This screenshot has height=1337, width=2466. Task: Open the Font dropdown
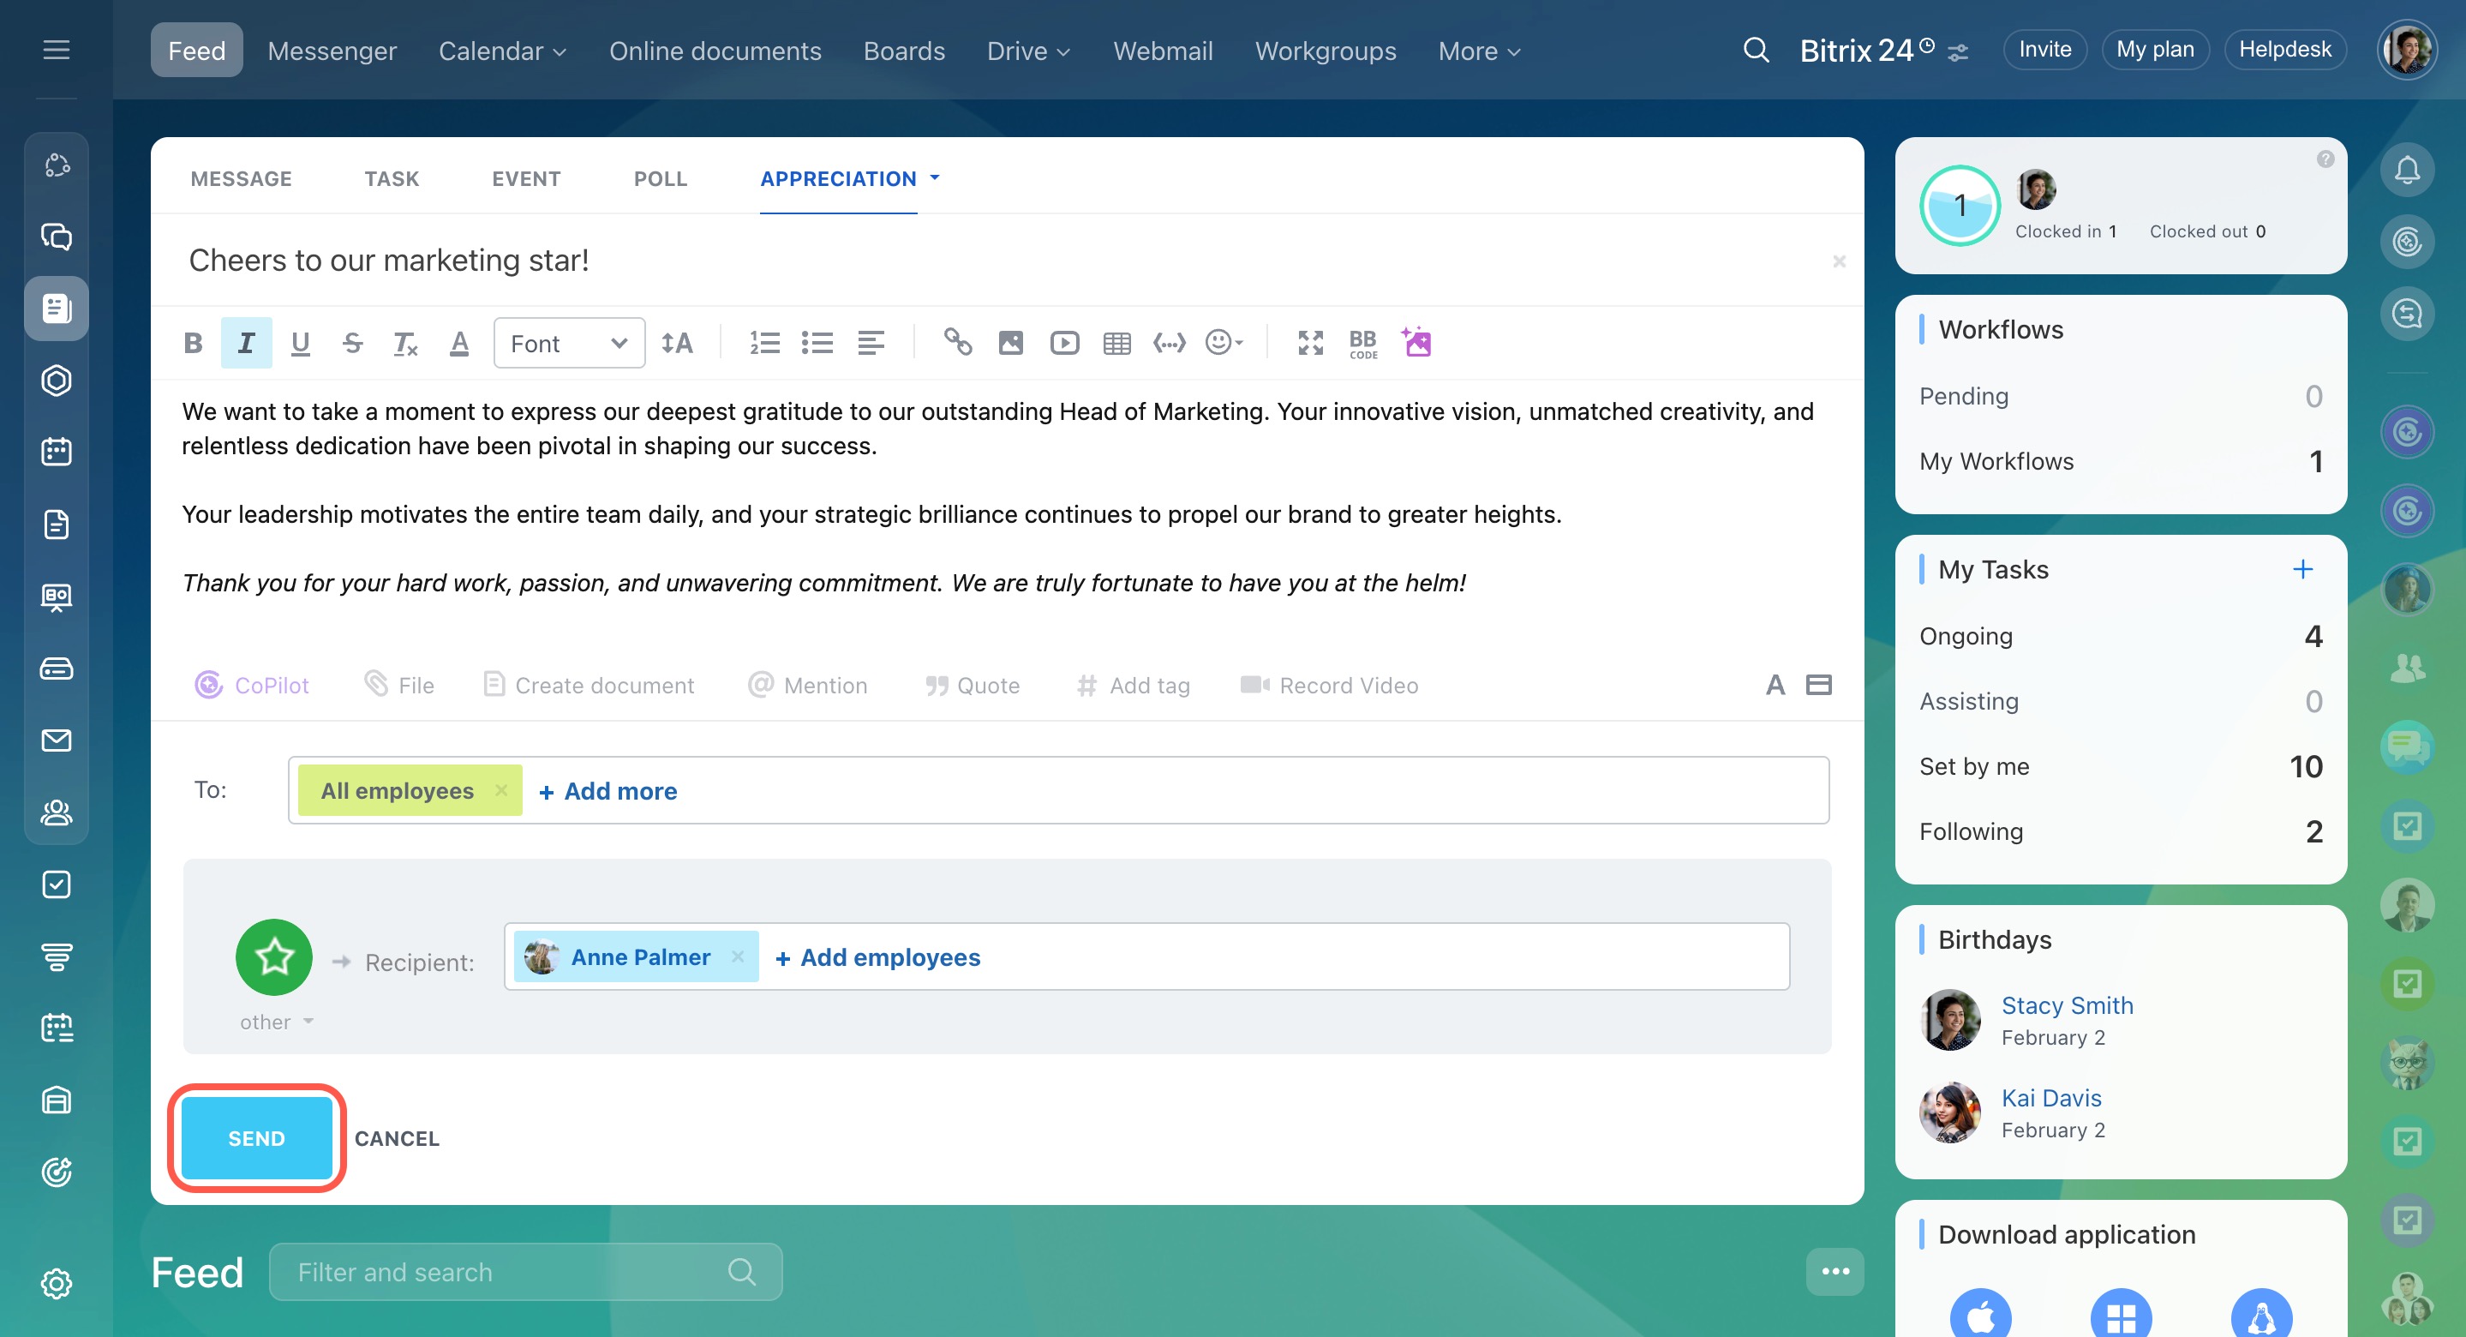coord(569,343)
